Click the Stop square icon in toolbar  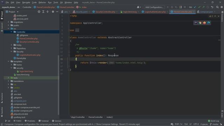(x=185, y=7)
